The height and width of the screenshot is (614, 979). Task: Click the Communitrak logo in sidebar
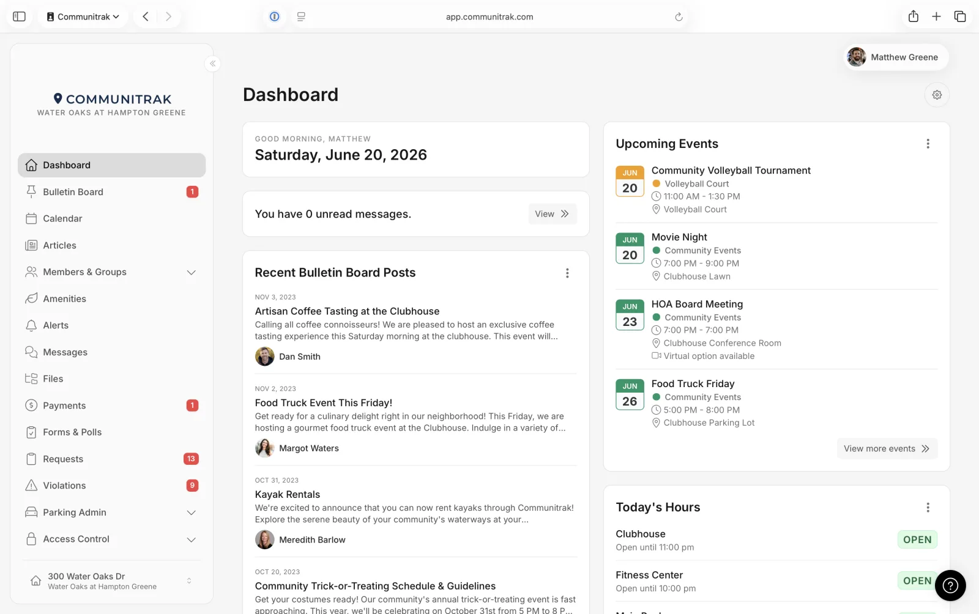(111, 104)
